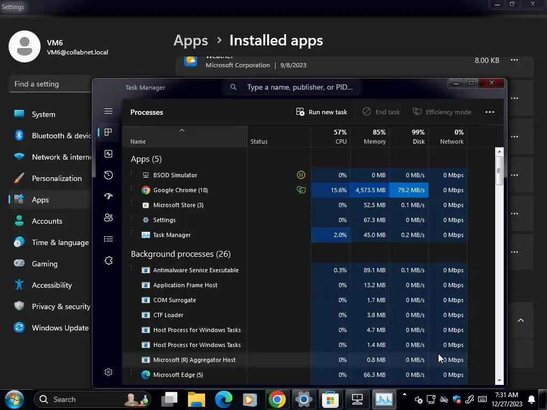This screenshot has width=547, height=410.
Task: Click suspended status icon of BSOD Simulator
Action: click(x=301, y=175)
